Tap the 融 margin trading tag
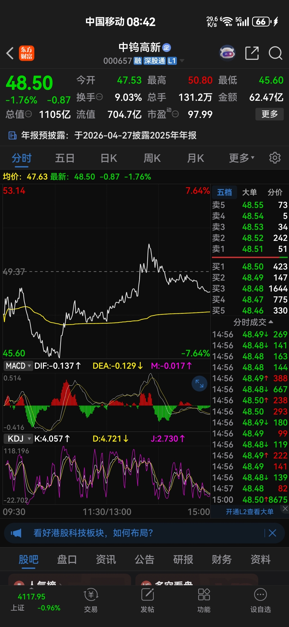This screenshot has height=627, width=289. coord(138,61)
